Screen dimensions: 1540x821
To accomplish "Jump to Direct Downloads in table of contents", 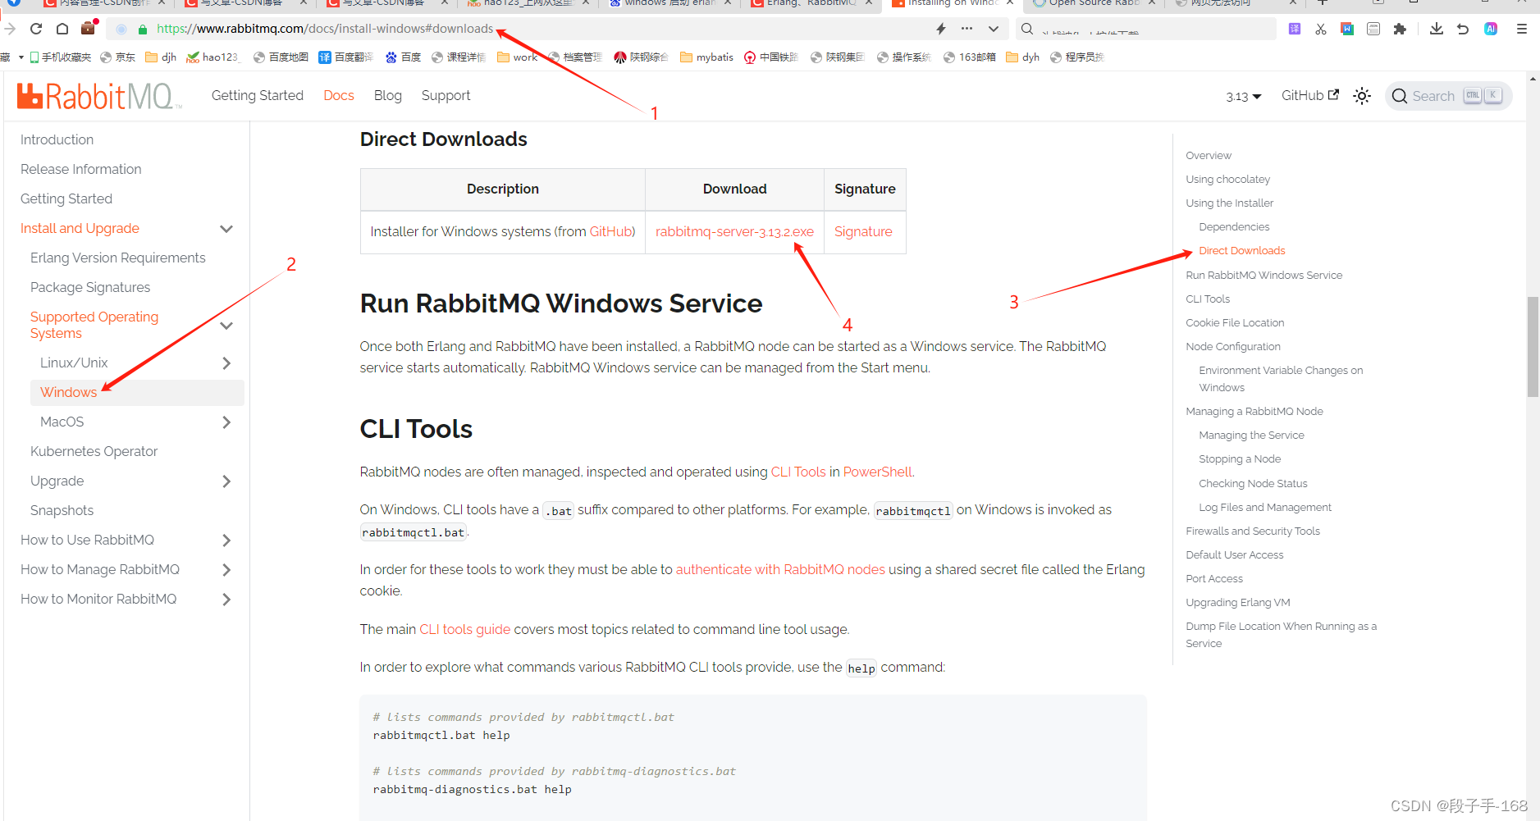I will click(x=1241, y=251).
